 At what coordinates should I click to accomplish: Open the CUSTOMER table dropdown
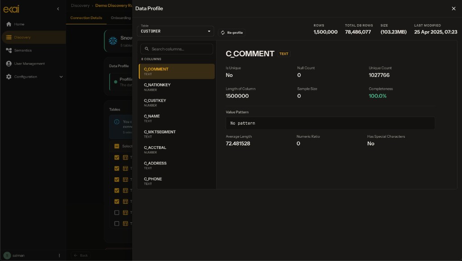click(x=176, y=31)
